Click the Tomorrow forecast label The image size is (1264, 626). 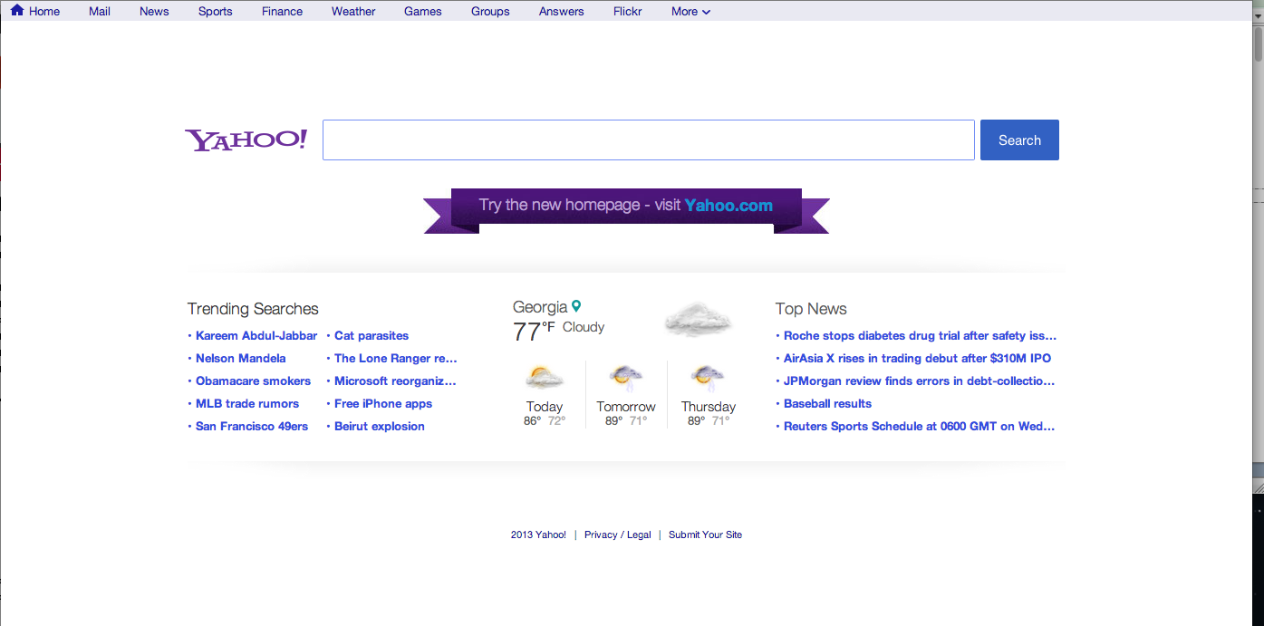[x=626, y=407]
